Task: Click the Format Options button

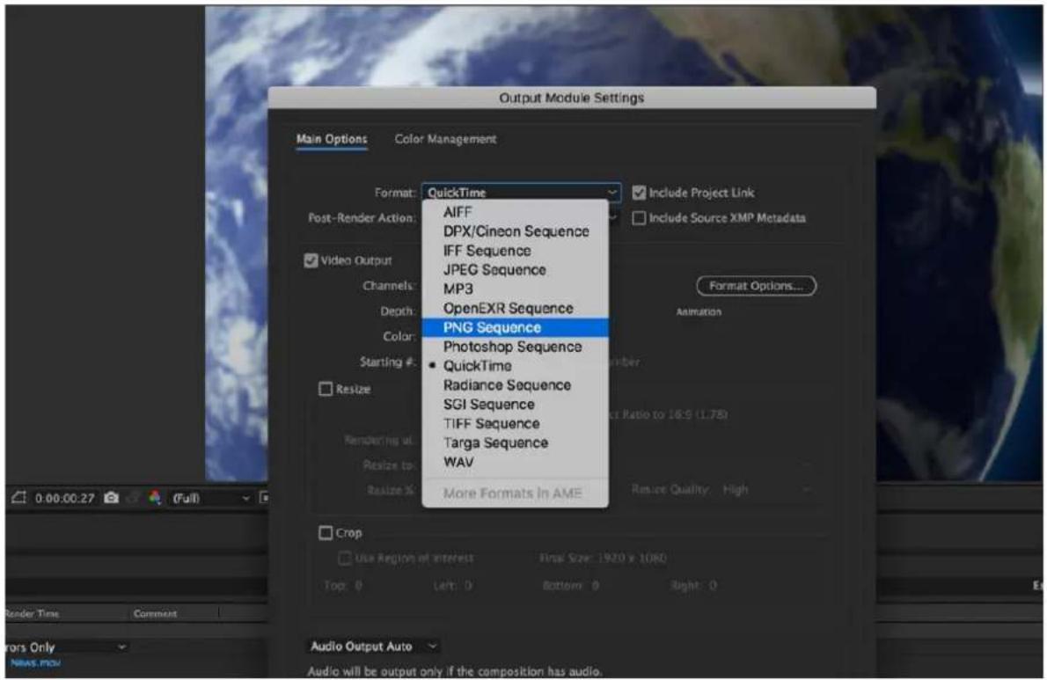Action: pos(756,286)
